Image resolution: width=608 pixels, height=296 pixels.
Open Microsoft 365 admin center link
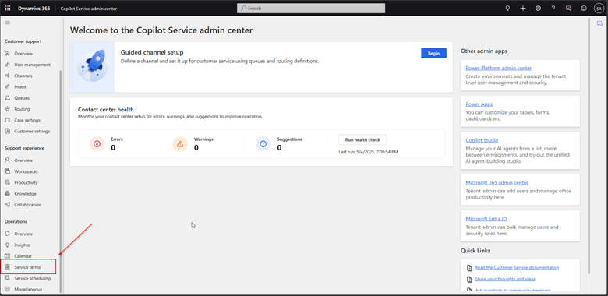pyautogui.click(x=497, y=182)
